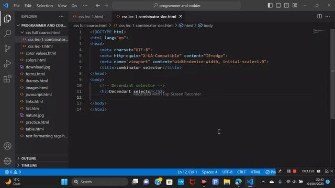Select the css lec-1 combinator slec.html tab
Viewport: 335px width, 188px height.
point(149,17)
